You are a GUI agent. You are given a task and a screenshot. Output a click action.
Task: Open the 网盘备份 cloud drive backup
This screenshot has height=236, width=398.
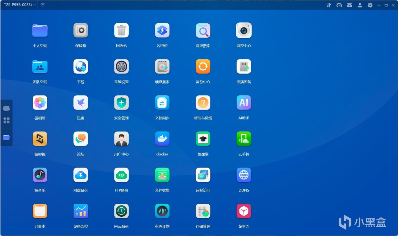click(x=81, y=175)
